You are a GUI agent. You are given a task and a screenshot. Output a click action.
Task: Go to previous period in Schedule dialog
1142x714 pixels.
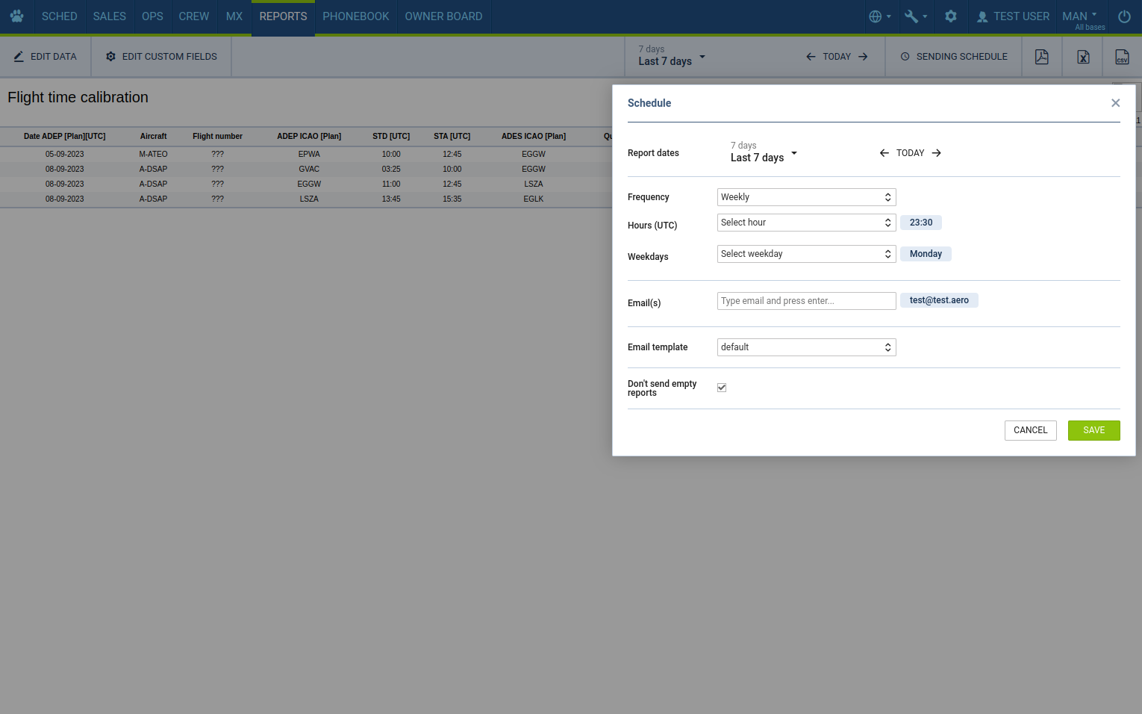tap(884, 153)
